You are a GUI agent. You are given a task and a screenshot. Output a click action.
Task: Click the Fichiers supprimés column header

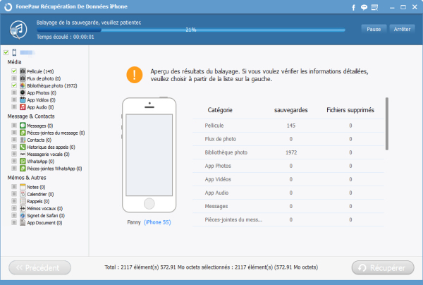[350, 110]
